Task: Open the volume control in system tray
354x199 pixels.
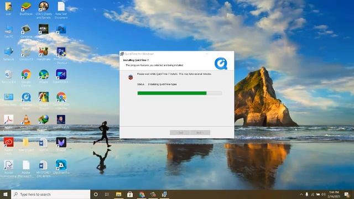Action: coord(323,194)
